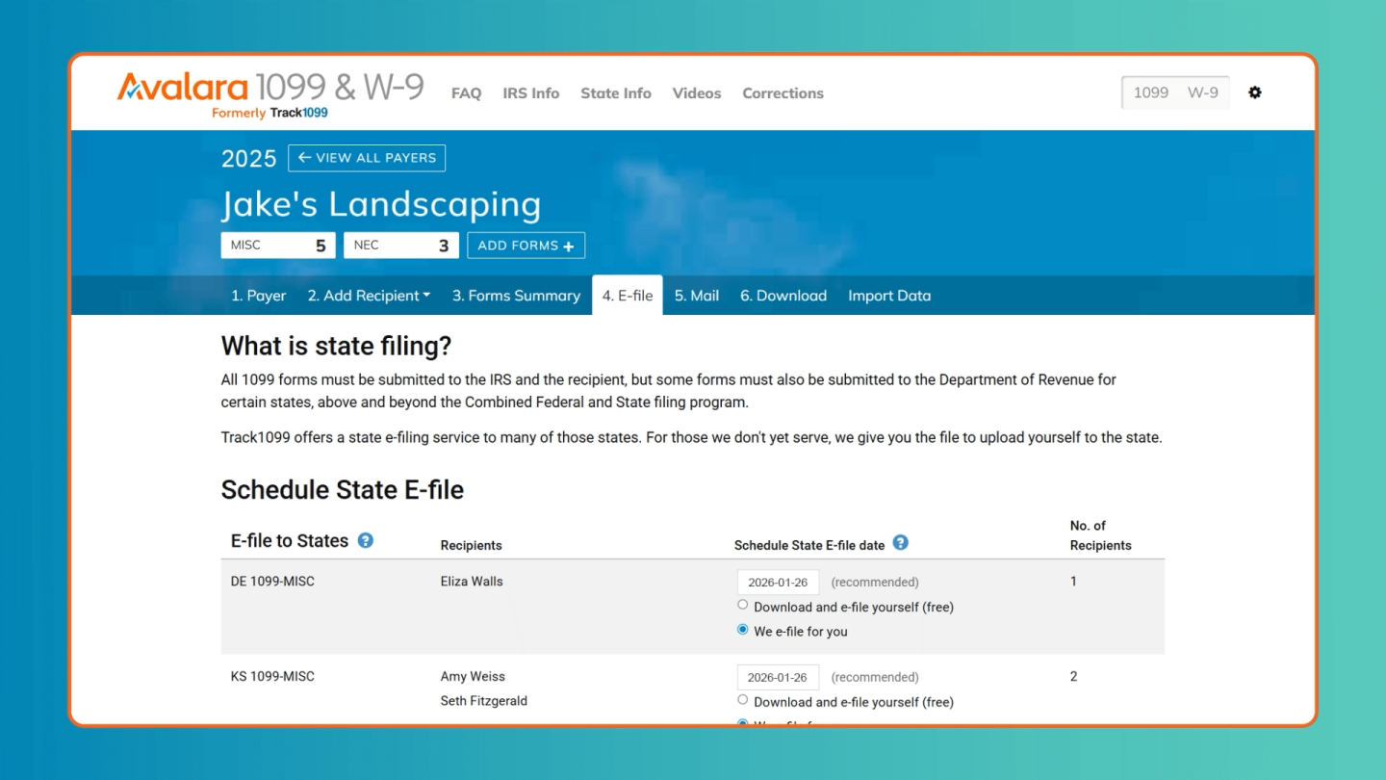The height and width of the screenshot is (780, 1386).
Task: Select 'We e-file for you' for DE 1099-MISC
Action: click(x=742, y=630)
